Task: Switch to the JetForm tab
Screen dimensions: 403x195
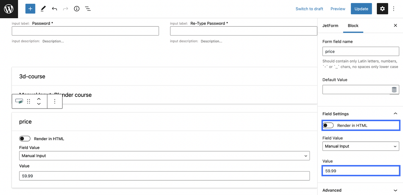Action: point(330,26)
